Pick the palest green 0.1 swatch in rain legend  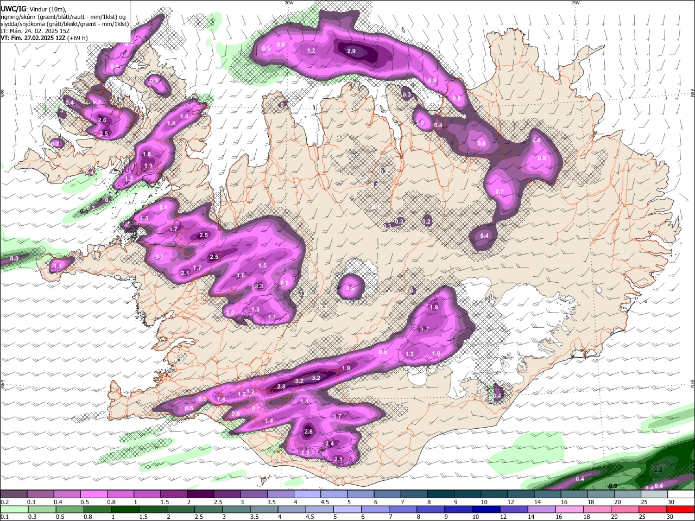[x=14, y=509]
